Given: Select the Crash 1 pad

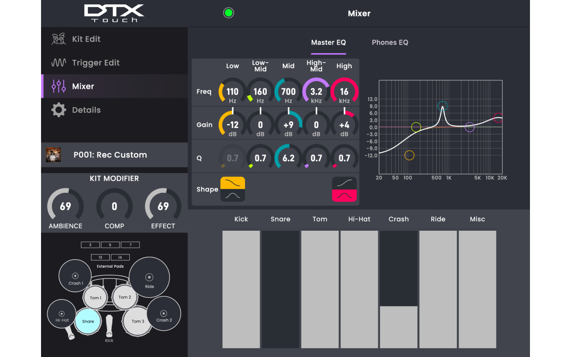Looking at the screenshot, I should pyautogui.click(x=75, y=277).
